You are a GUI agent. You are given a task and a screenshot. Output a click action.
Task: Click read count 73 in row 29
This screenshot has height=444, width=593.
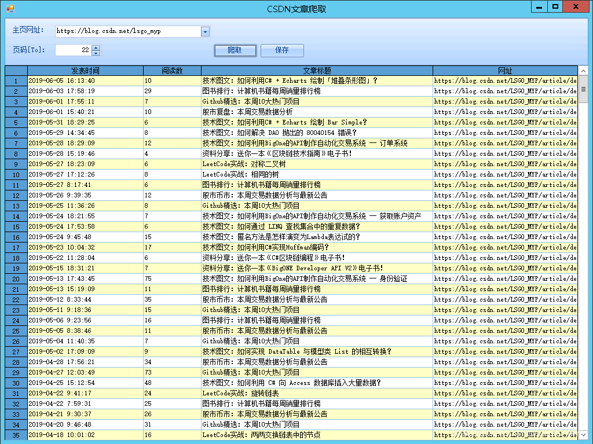point(172,373)
